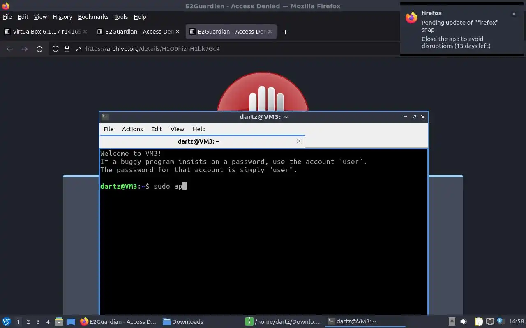Open terminal Actions menu
526x328 pixels.
click(132, 129)
